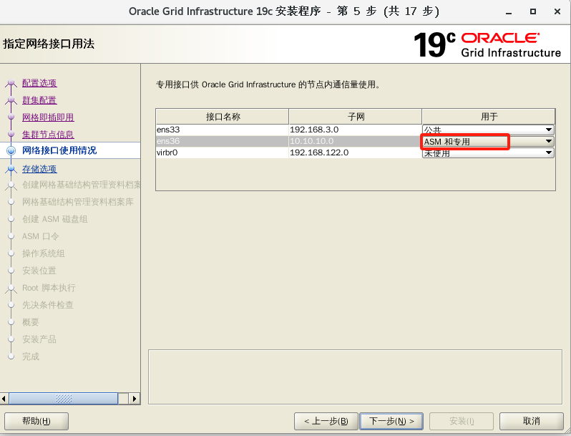Viewport: 571px width, 436px height.
Task: Click the 存储选项 step icon
Action: pyautogui.click(x=11, y=170)
